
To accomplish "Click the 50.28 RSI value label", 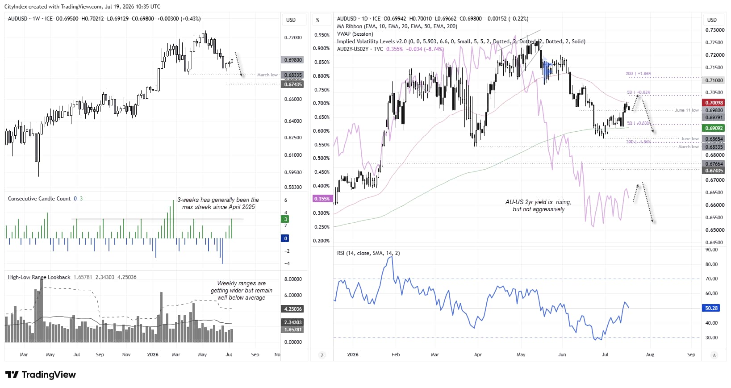I will click(x=711, y=308).
